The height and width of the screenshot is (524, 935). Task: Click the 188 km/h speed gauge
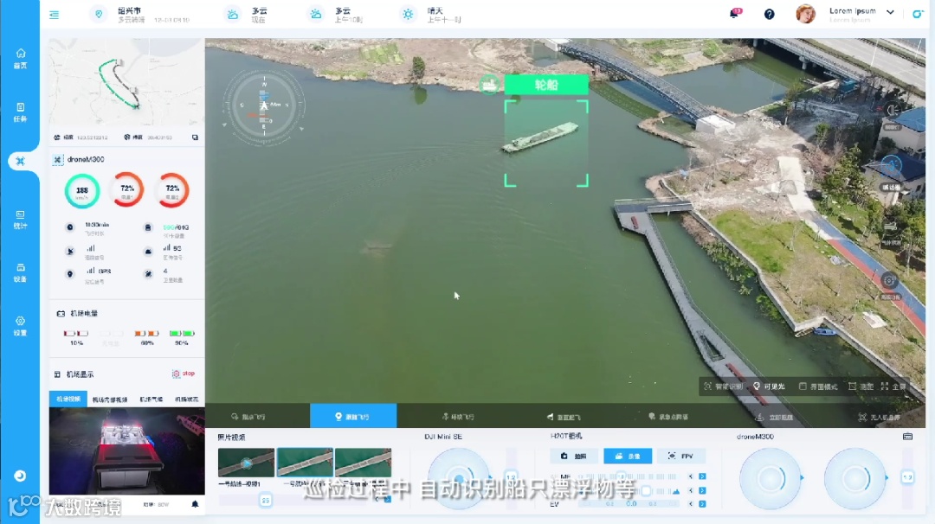[82, 190]
